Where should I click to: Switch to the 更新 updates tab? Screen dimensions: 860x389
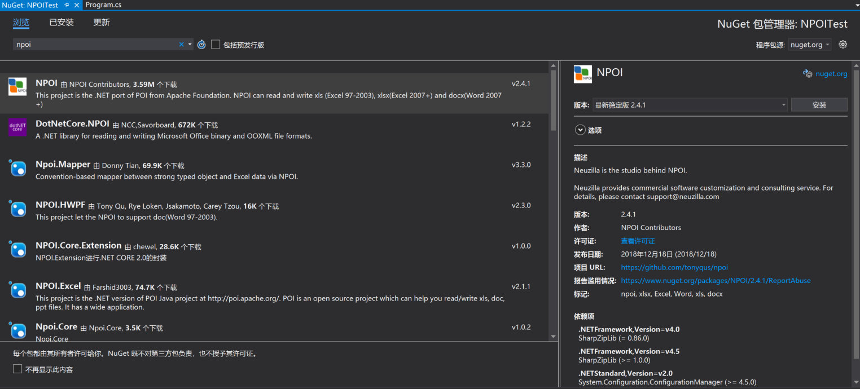pyautogui.click(x=102, y=23)
